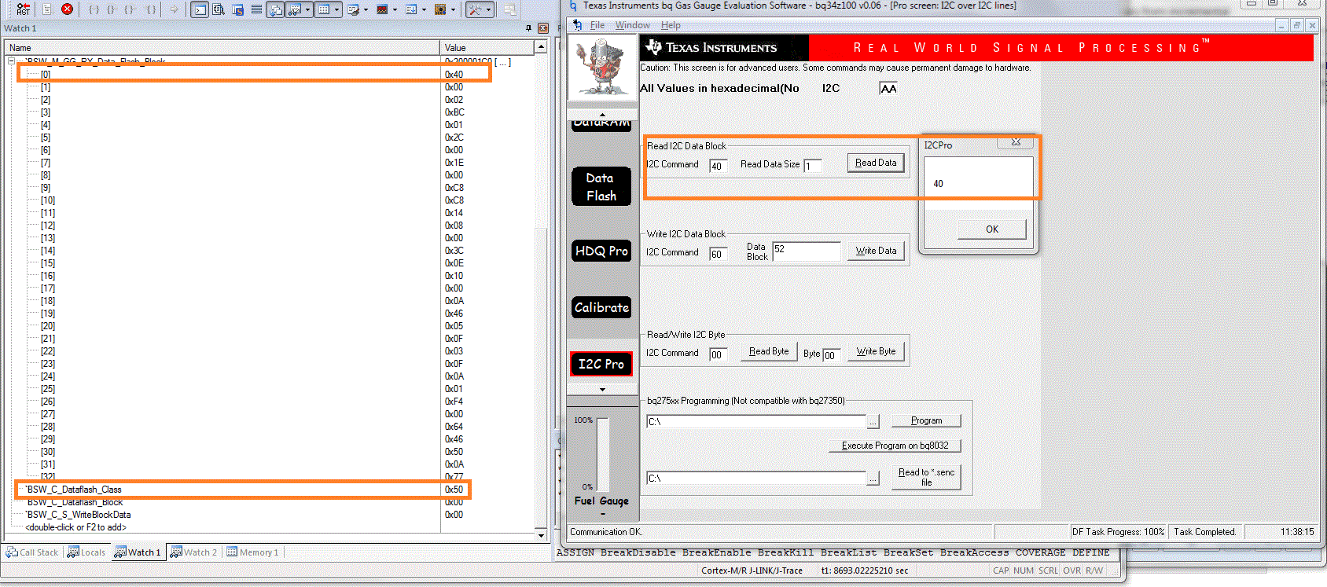
Task: Click the show next statement arrow icon
Action: pyautogui.click(x=175, y=9)
